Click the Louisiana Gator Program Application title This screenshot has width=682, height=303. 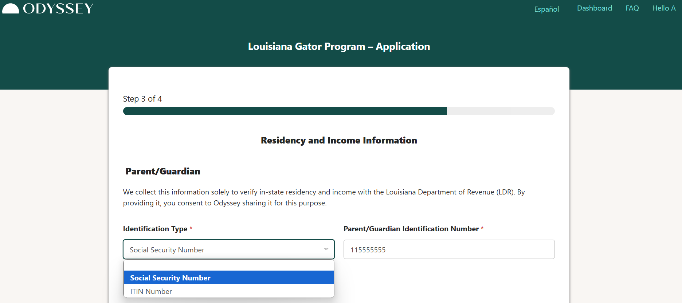[339, 47]
